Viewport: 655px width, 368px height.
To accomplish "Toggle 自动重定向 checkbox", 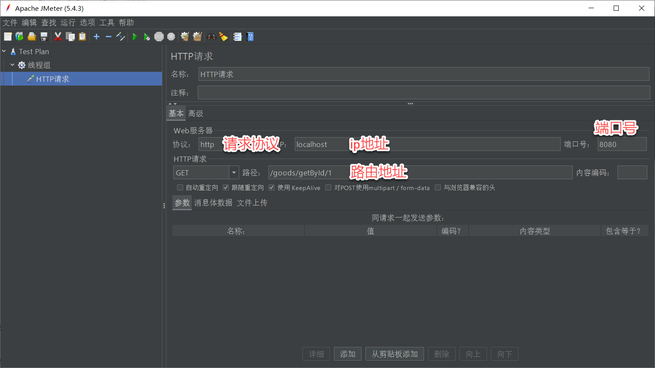I will coord(180,187).
